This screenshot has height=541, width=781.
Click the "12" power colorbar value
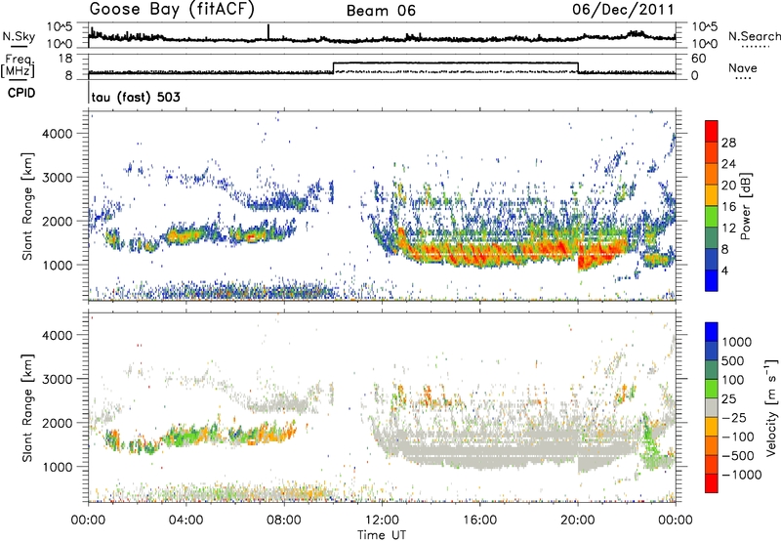pyautogui.click(x=728, y=229)
